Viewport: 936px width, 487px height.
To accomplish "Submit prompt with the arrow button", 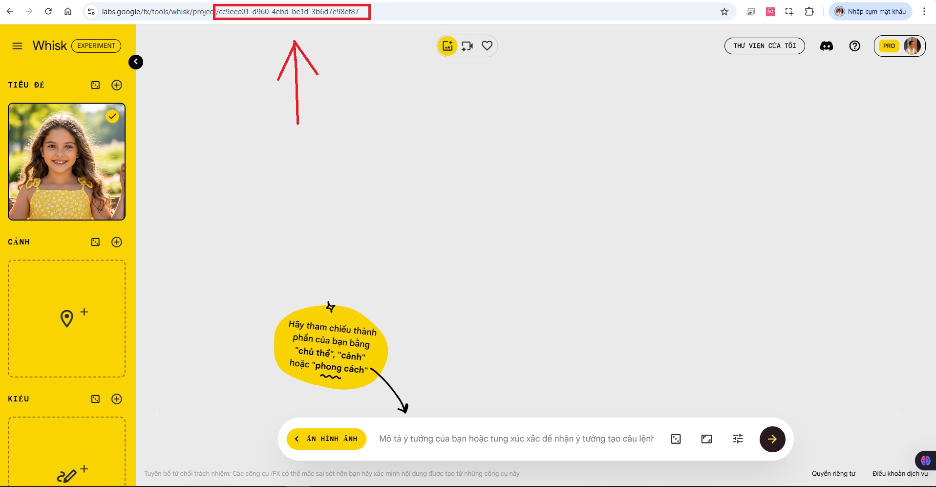I will (x=772, y=439).
